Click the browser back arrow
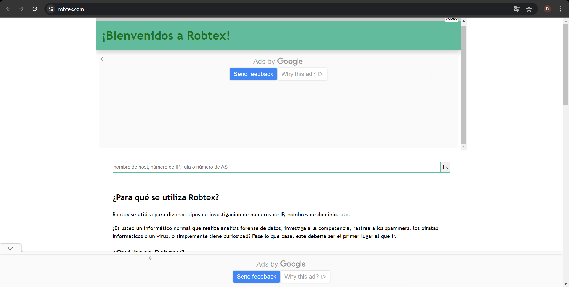Screen dimensions: 569x287 coord(8,9)
